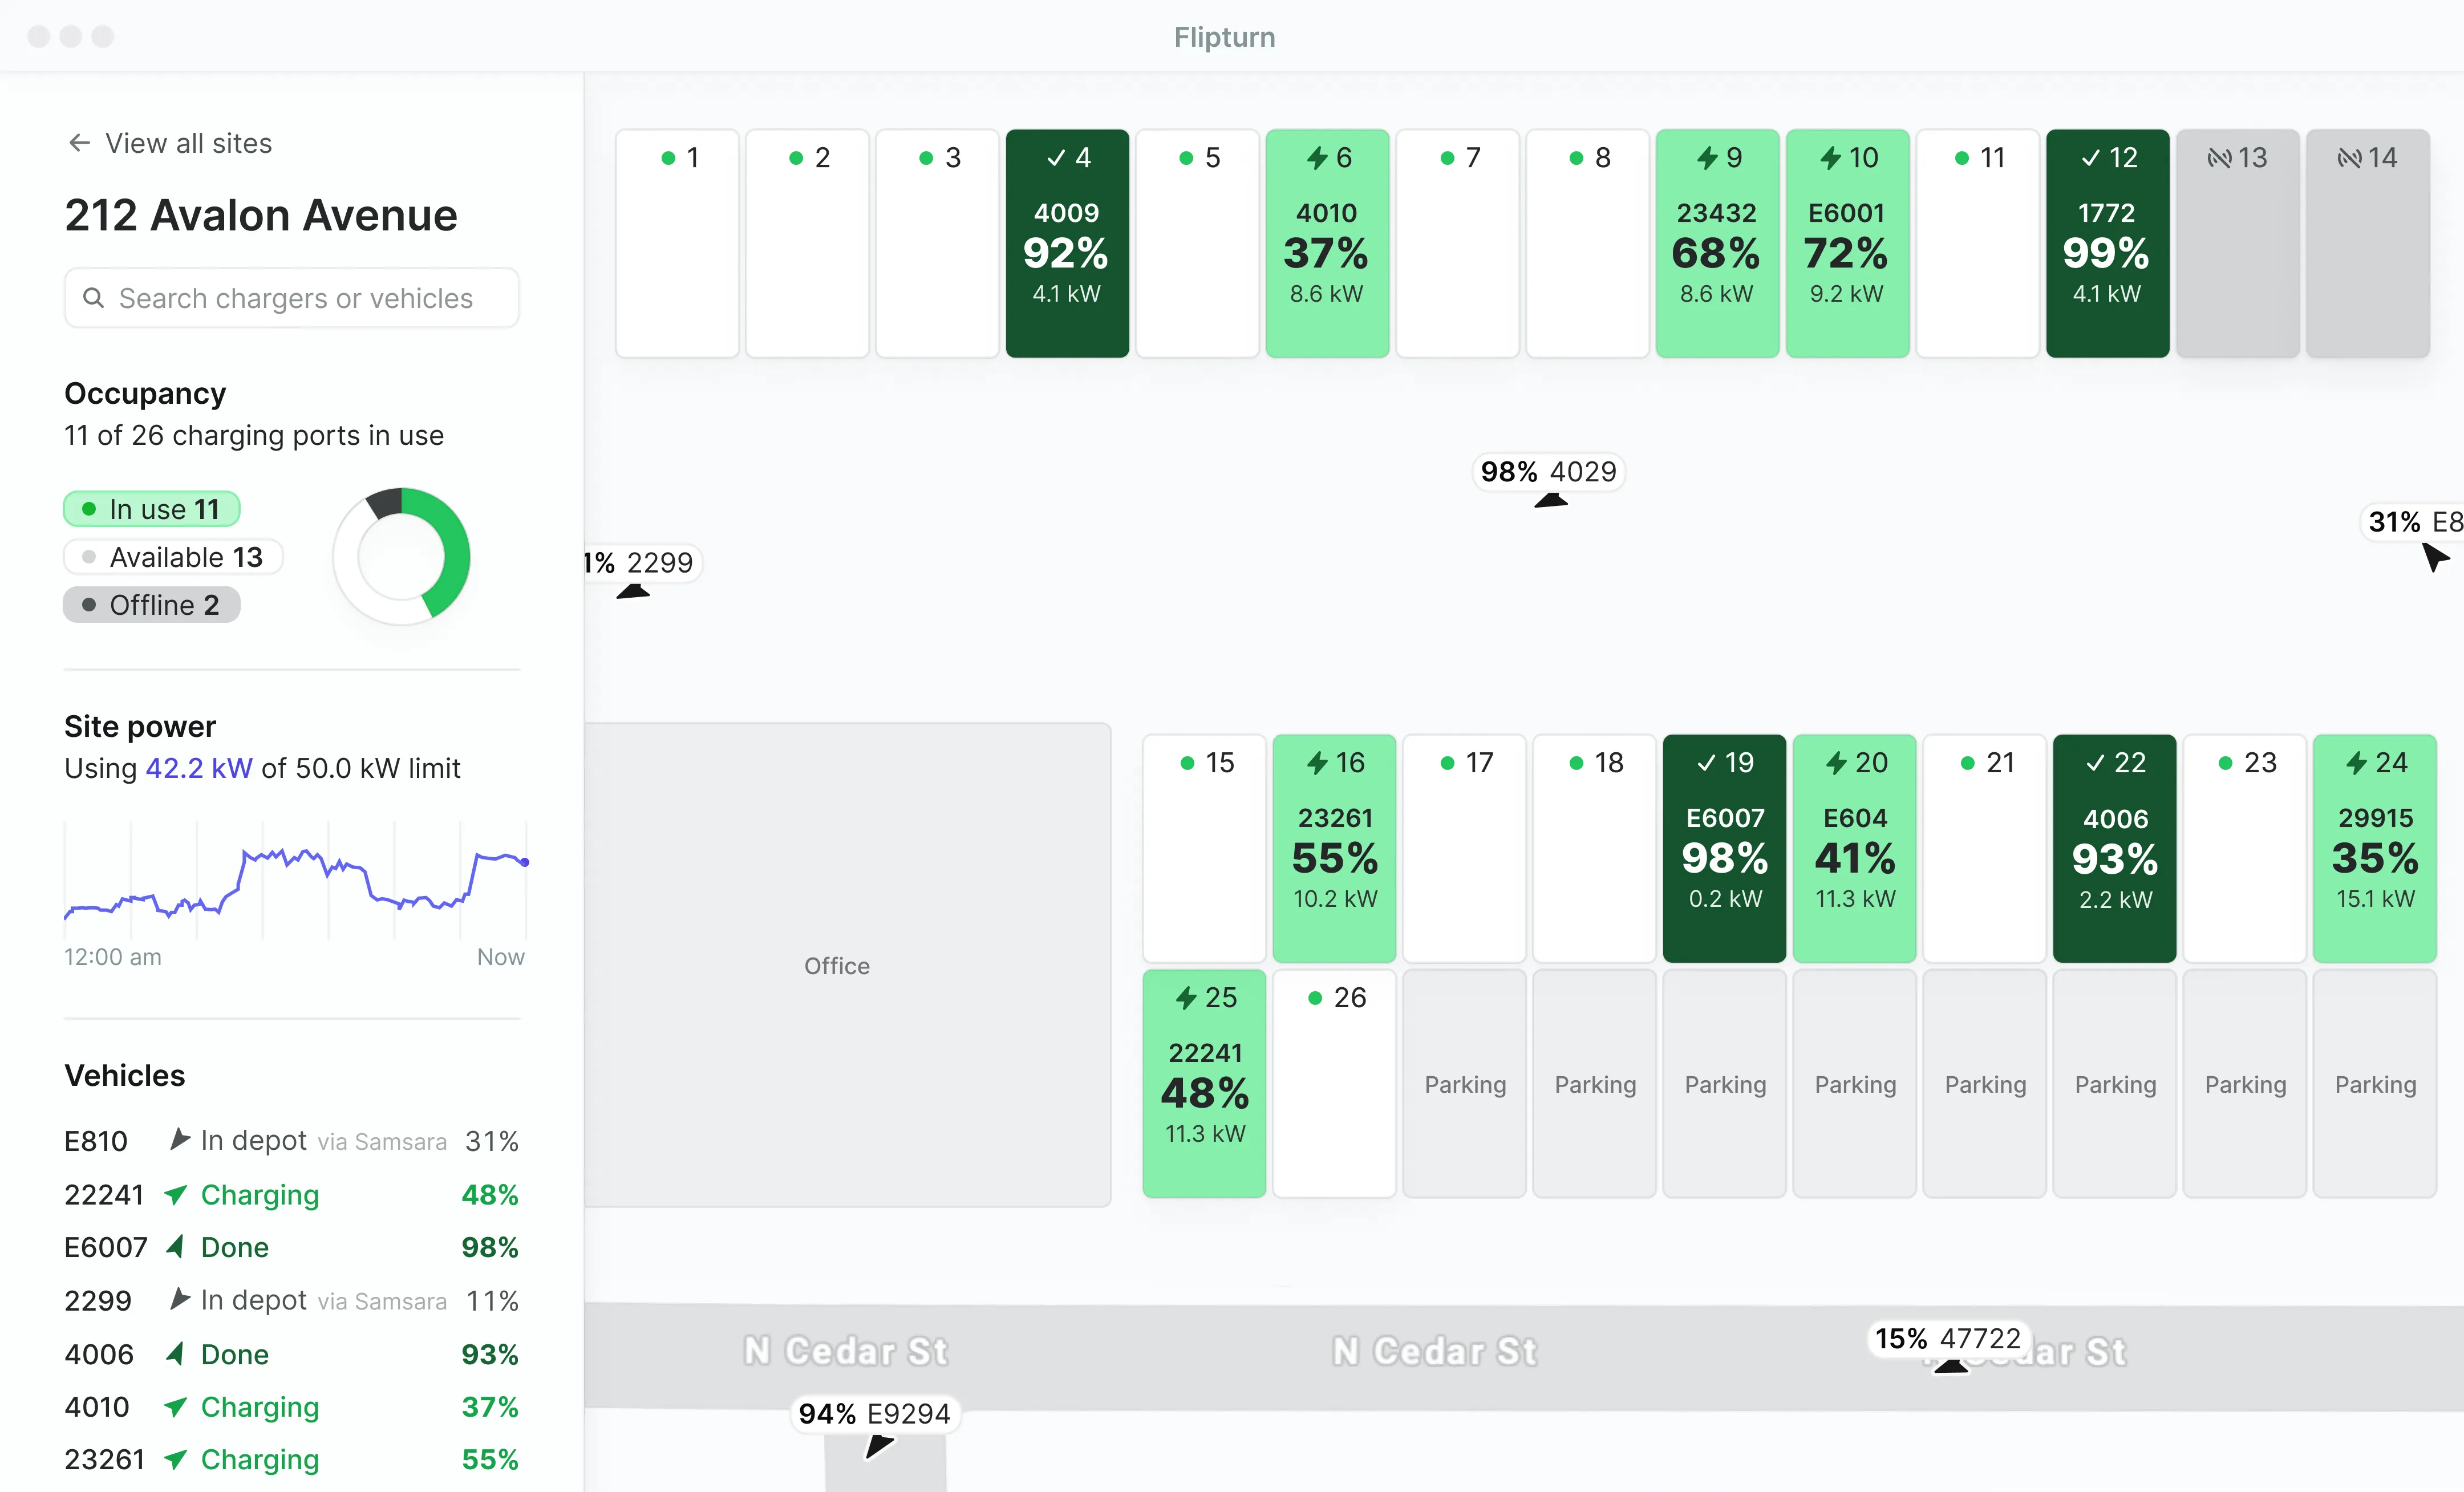Click the back arrow beside View all sites

tap(79, 142)
